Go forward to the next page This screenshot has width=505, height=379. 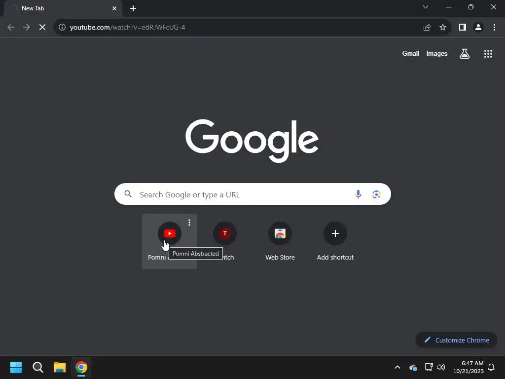point(27,28)
